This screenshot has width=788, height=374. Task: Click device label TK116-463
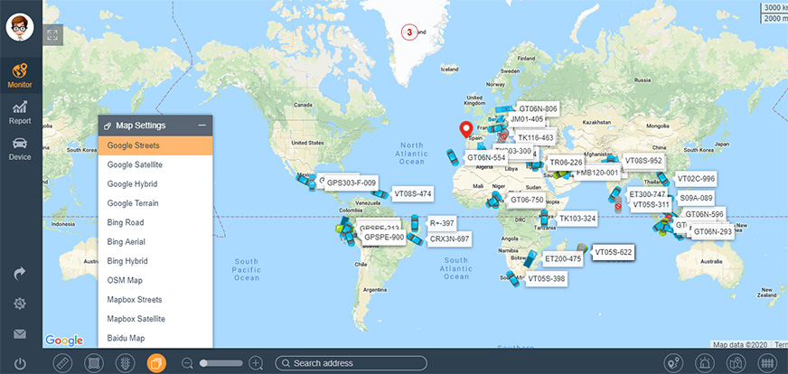tap(535, 137)
